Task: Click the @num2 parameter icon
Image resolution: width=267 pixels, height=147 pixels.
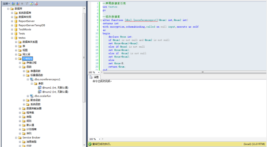Action: click(x=40, y=92)
